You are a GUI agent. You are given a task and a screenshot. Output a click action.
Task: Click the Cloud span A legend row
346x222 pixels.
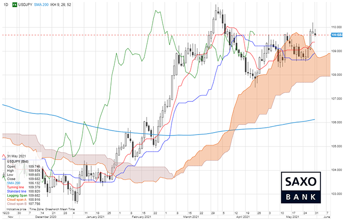24,200
